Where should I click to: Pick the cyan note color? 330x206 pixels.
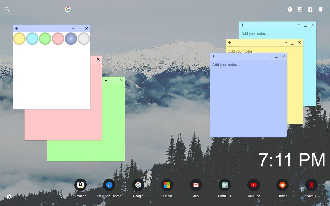[x=32, y=39]
